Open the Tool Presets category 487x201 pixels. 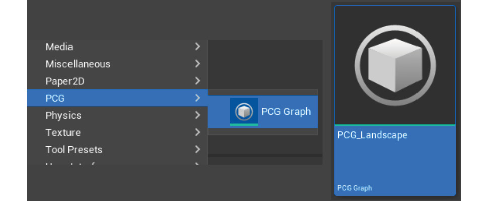click(117, 150)
